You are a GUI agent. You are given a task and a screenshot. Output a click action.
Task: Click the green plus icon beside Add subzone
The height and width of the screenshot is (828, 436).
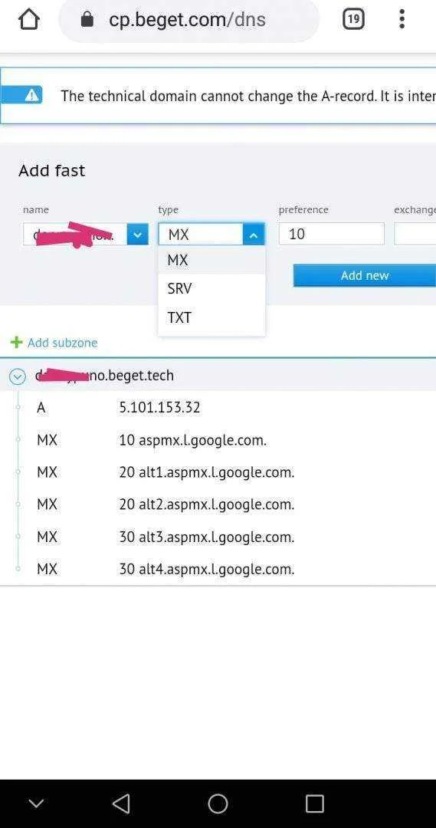(x=16, y=342)
